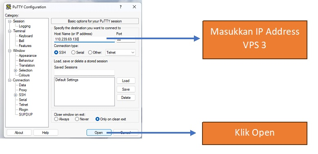Click the Load session button

[x=126, y=81]
